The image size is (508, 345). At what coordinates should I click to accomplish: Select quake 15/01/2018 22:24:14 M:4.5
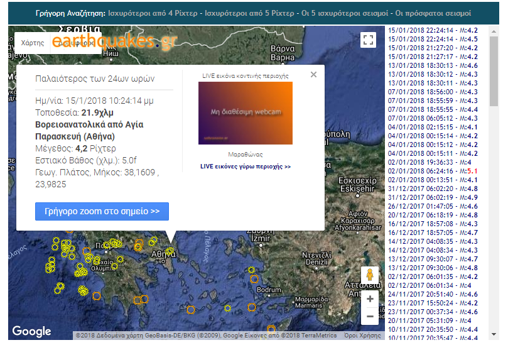(433, 39)
